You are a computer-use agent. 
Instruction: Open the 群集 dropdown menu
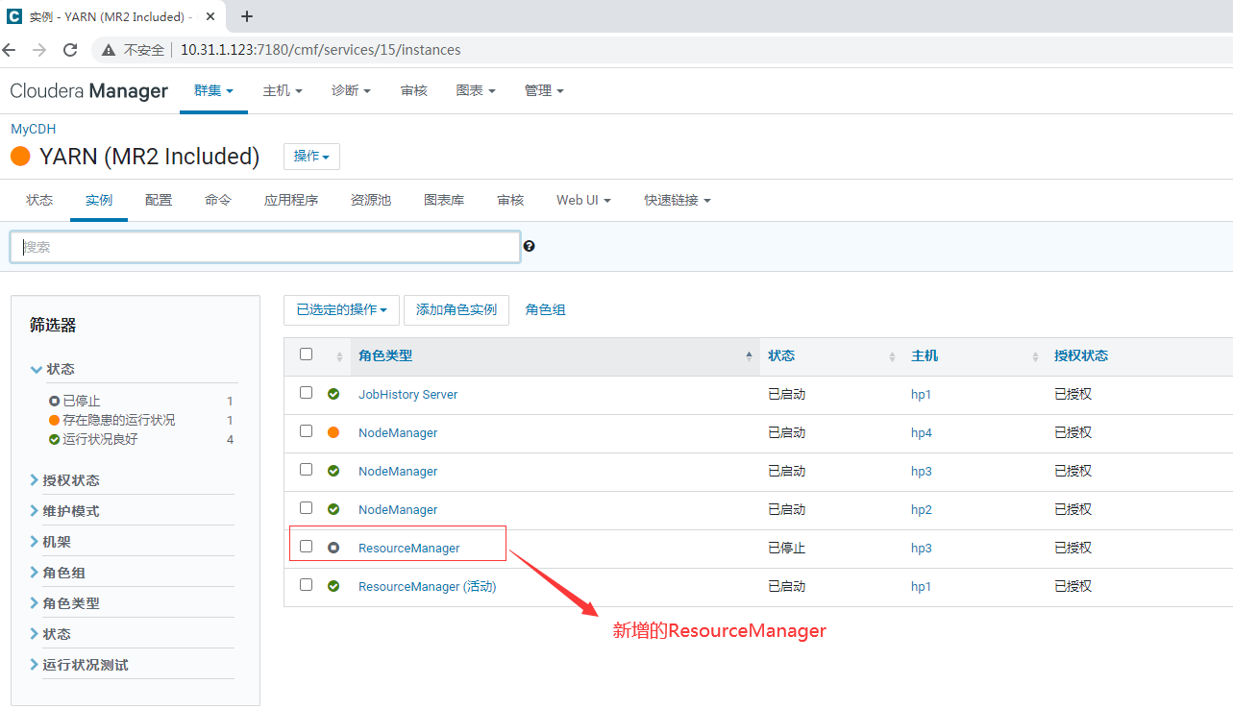[213, 90]
